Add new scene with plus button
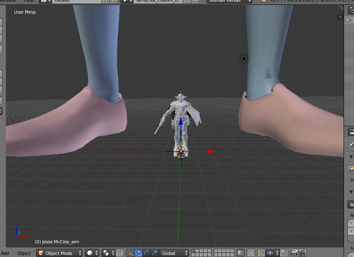 [x=187, y=1]
